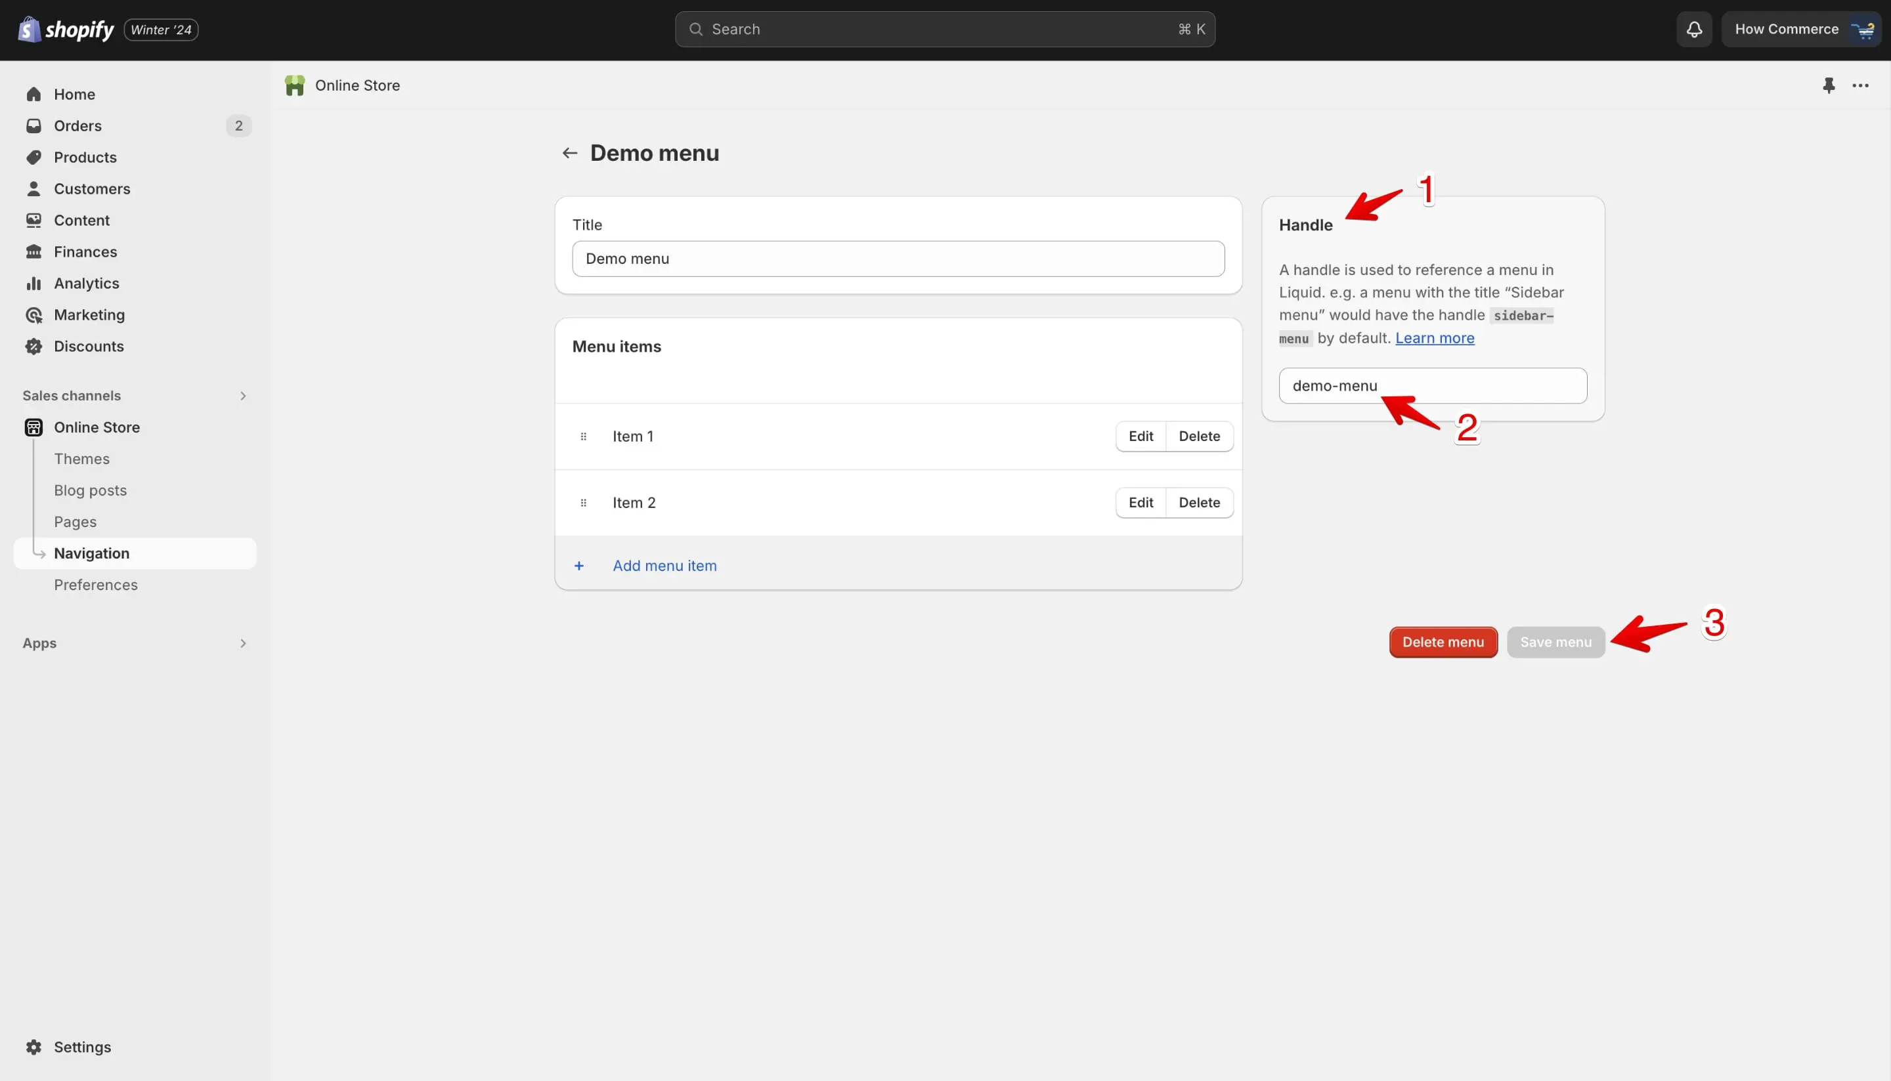Open the notifications bell
This screenshot has width=1891, height=1081.
(1693, 30)
